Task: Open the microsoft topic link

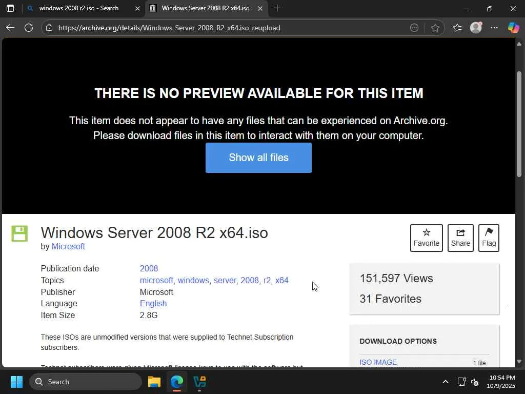Action: [x=156, y=281]
